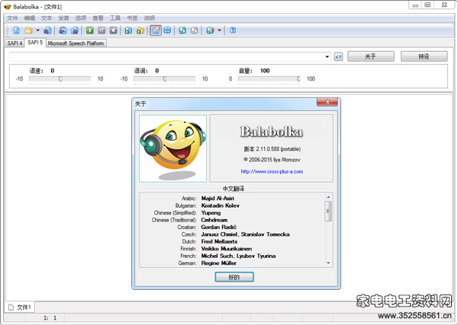Screen dimensions: 458x325
Task: Minimize the Balabolka window
Action: 415,5
